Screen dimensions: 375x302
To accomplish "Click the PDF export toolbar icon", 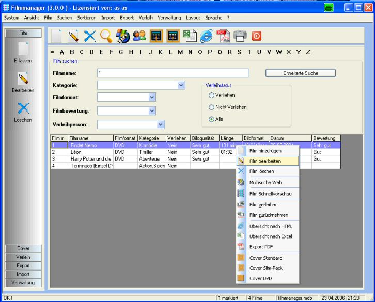I will pyautogui.click(x=223, y=36).
